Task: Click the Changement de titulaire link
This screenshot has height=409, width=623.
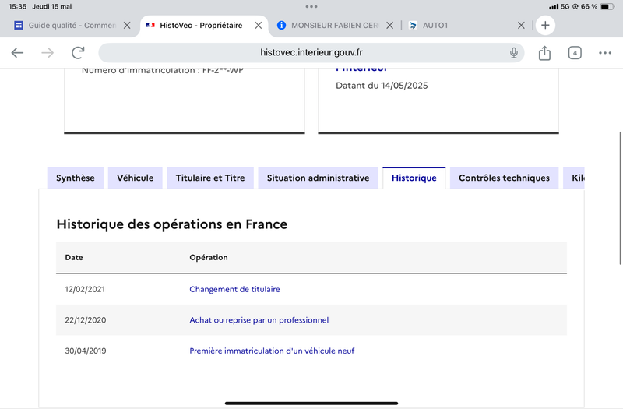Action: coord(234,289)
